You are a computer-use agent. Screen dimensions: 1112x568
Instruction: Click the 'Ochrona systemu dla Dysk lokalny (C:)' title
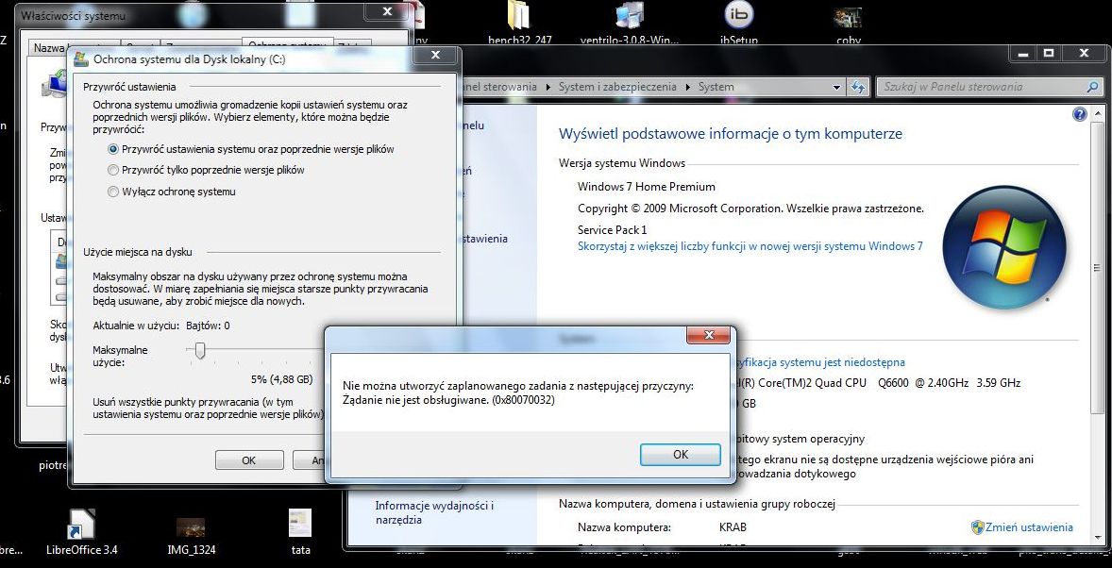click(190, 60)
